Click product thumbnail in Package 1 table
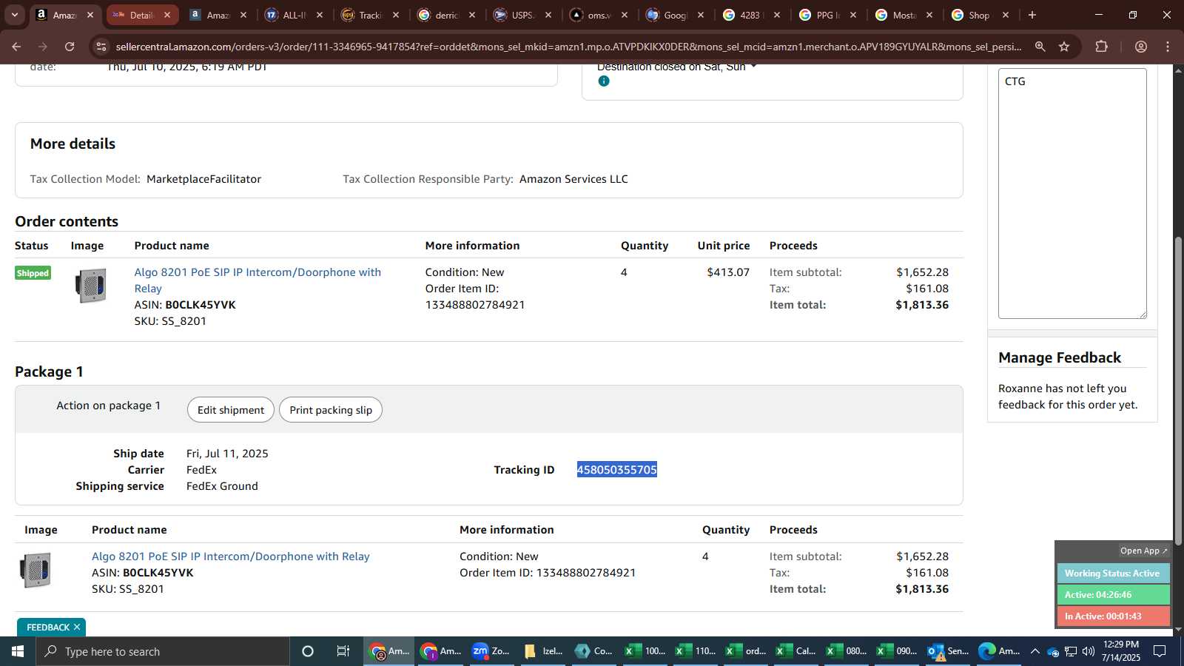This screenshot has width=1184, height=666. [x=36, y=571]
